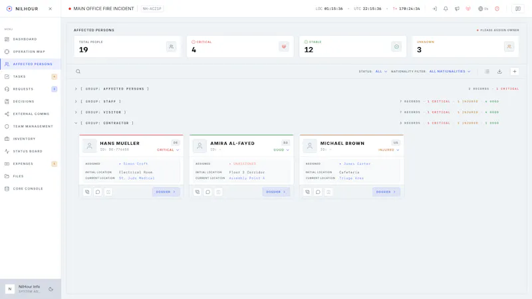Click Please Assign Owner notice
532x299 pixels.
tap(497, 30)
